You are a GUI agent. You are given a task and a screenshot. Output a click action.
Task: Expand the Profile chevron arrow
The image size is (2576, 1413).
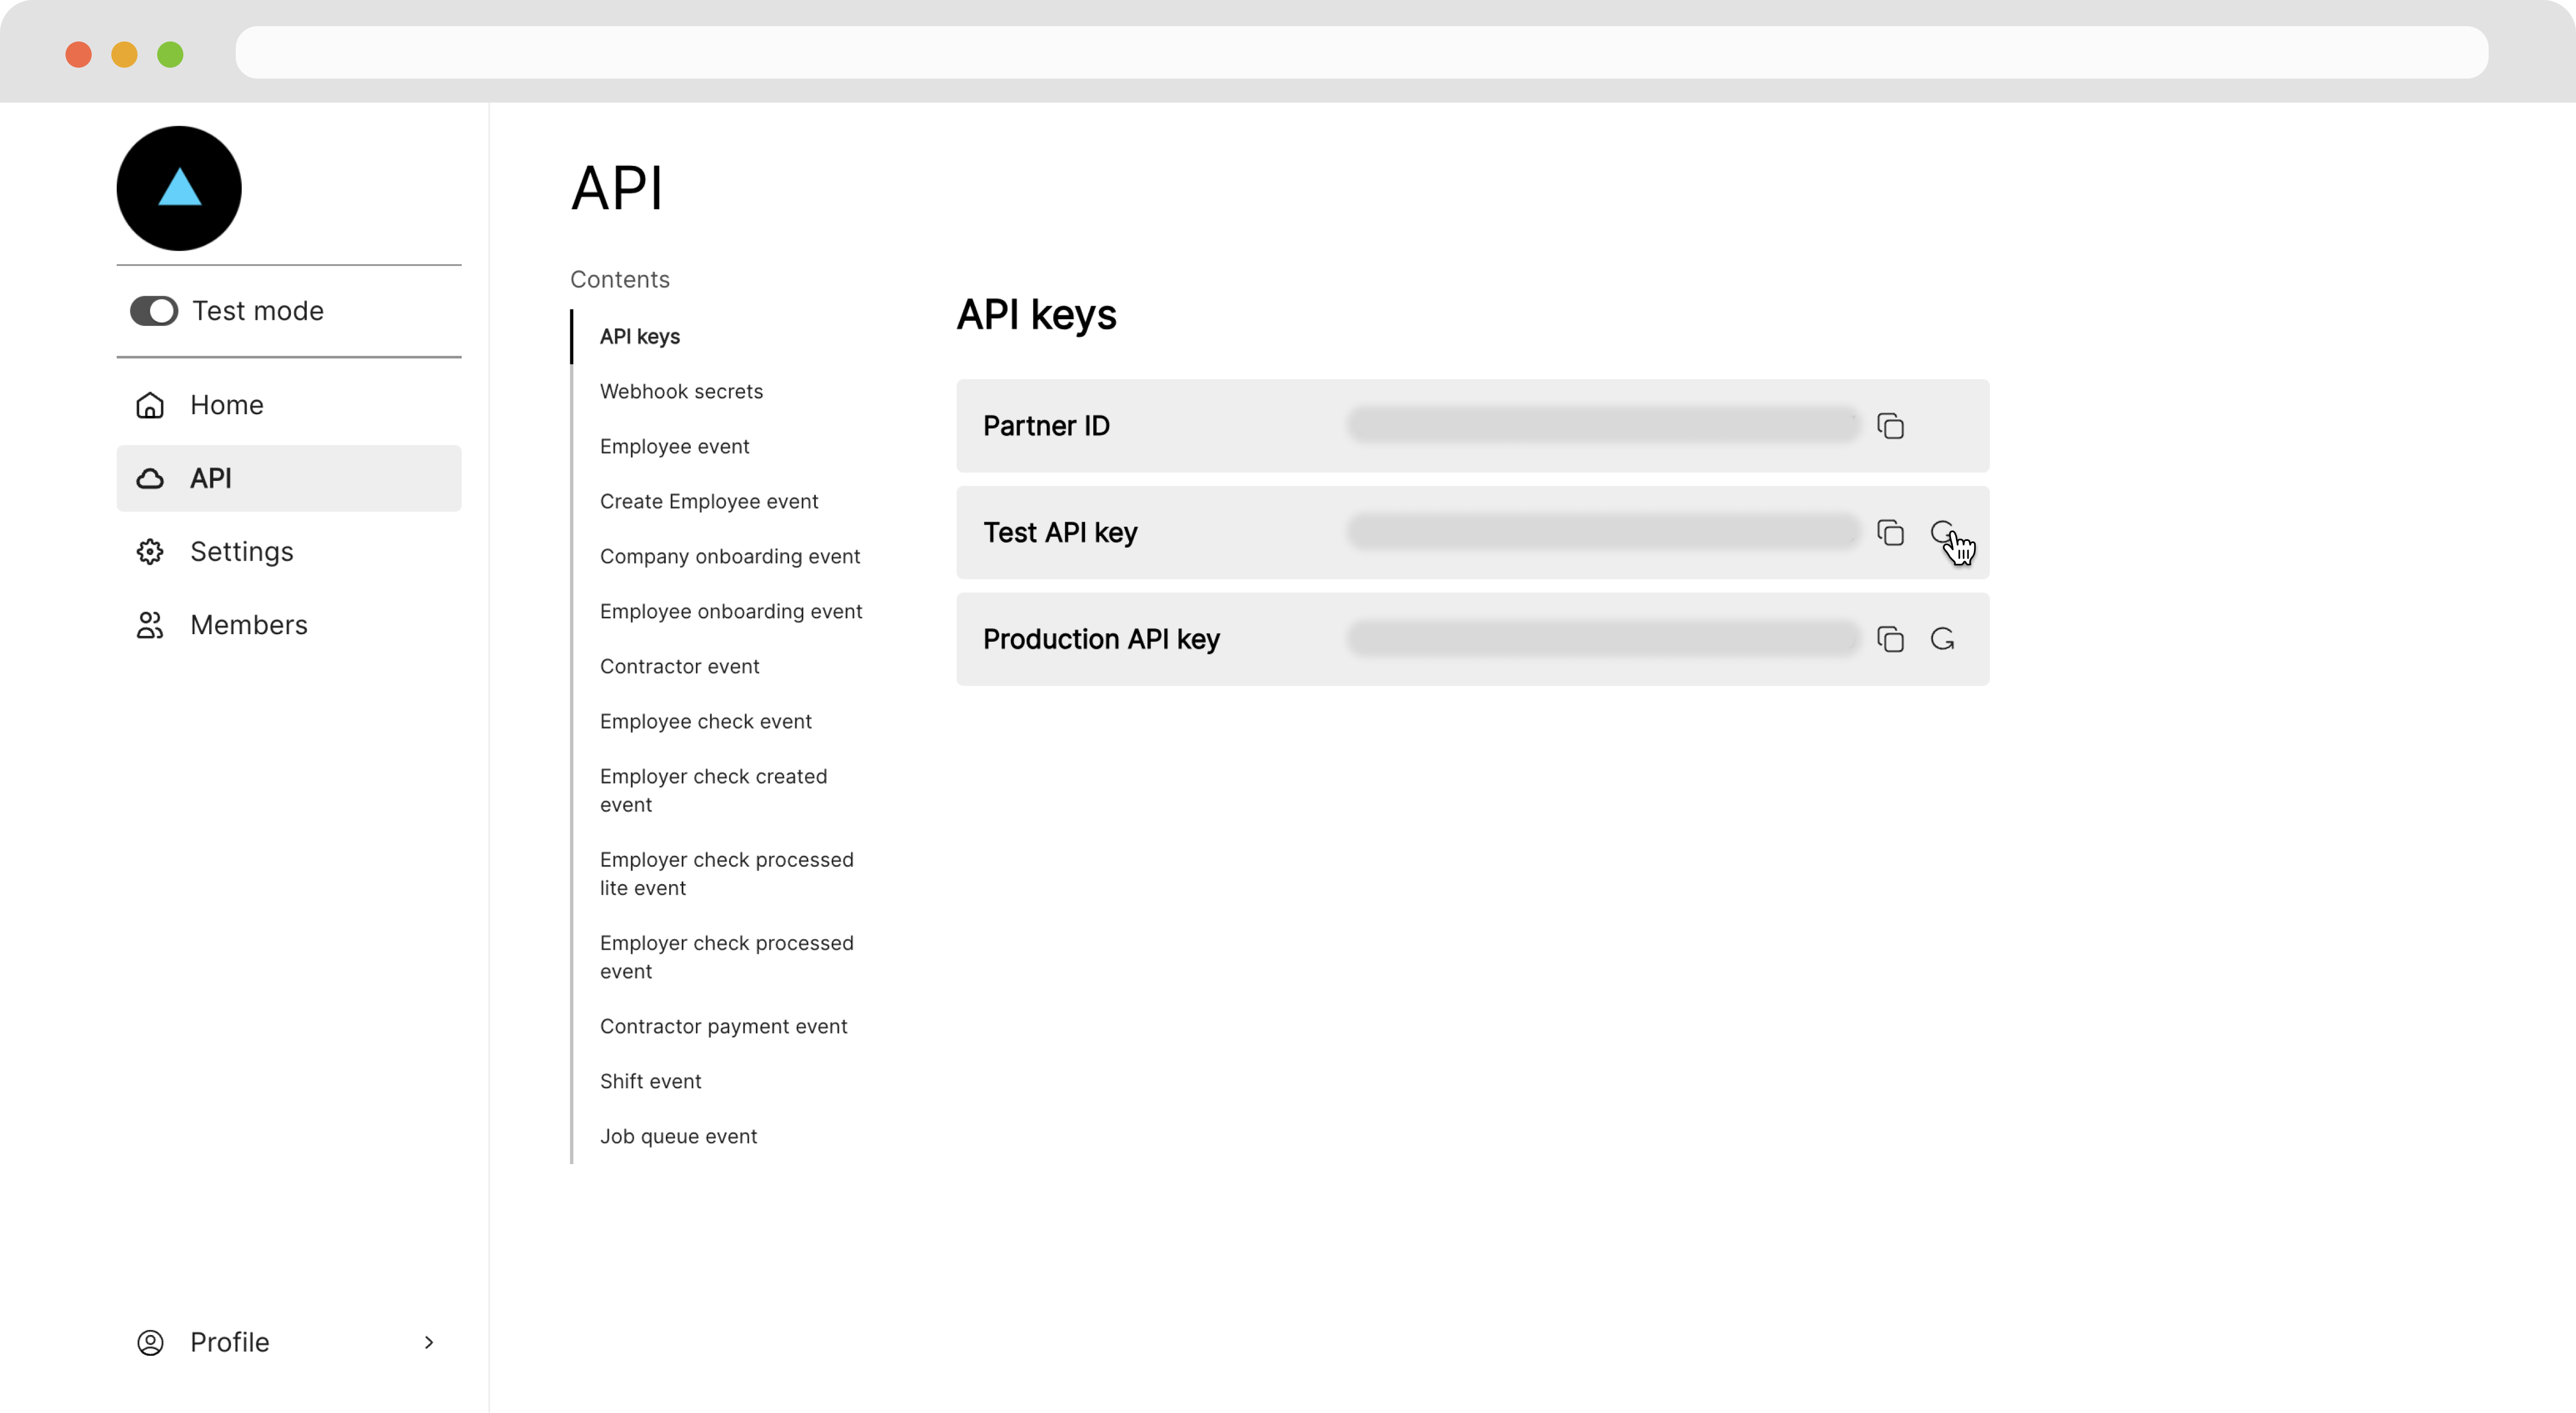coord(429,1342)
